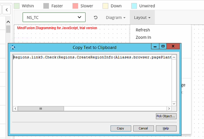Click the Copy button in dialog

121,128
